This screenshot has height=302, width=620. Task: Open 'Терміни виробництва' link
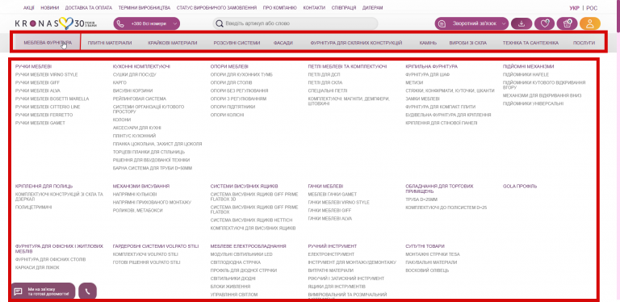click(x=145, y=8)
